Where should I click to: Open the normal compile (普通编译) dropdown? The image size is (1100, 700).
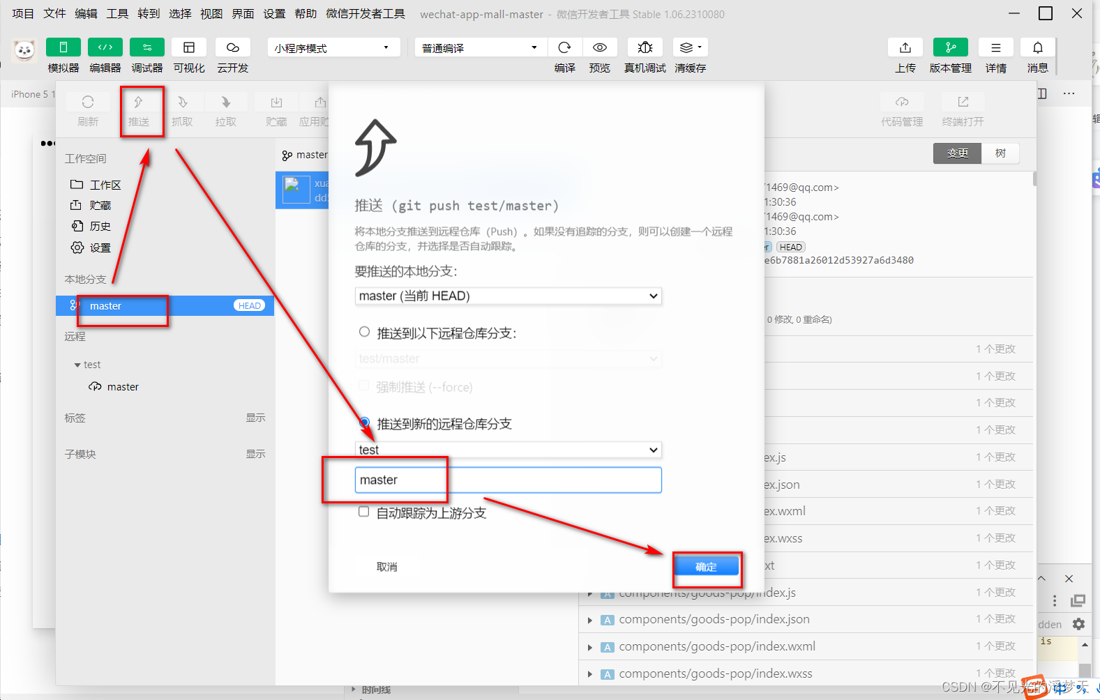[x=480, y=47]
